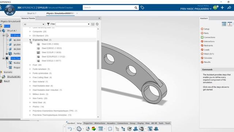Click the window preview icon in toolbar
Screen dimensions: 234x132
click(150, 129)
